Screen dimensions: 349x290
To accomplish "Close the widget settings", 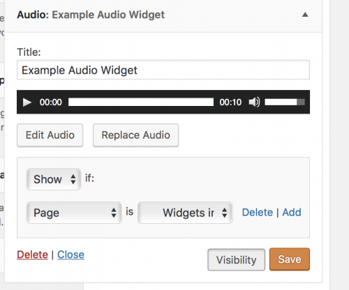I will [70, 254].
